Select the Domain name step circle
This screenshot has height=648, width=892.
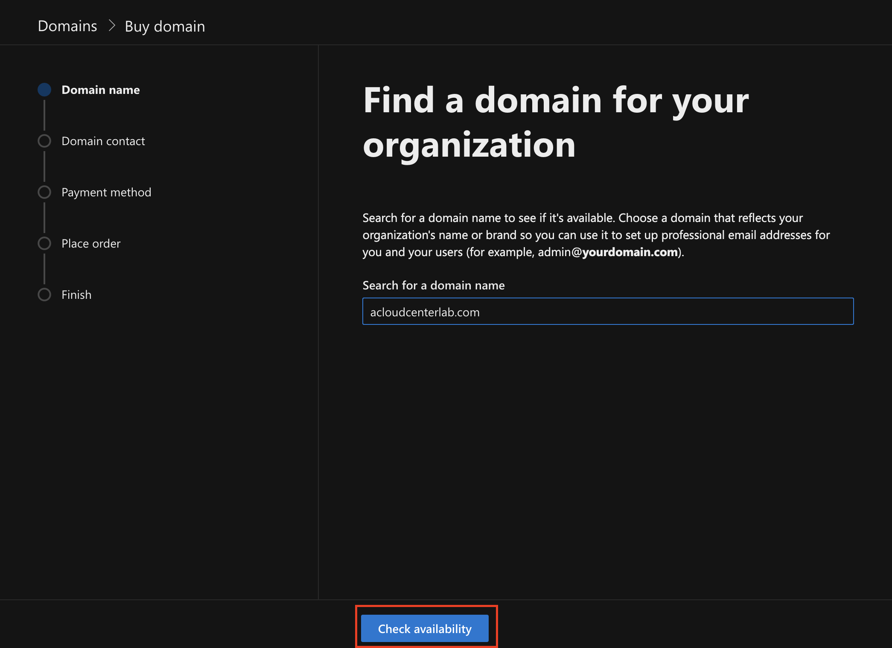44,90
